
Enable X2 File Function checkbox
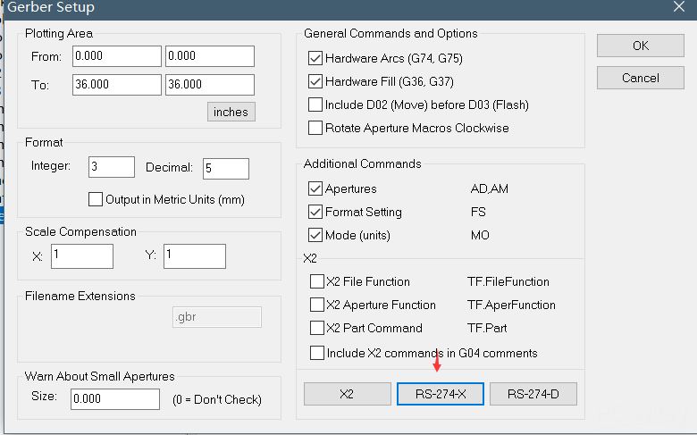pyautogui.click(x=317, y=281)
